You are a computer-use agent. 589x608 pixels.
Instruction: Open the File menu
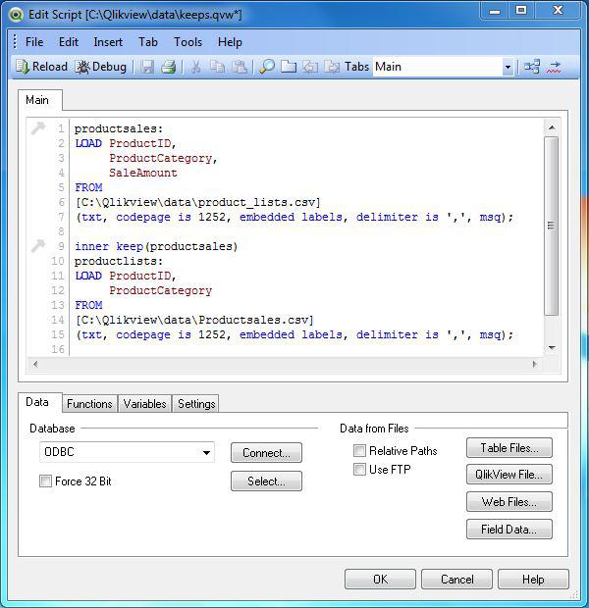(x=34, y=42)
